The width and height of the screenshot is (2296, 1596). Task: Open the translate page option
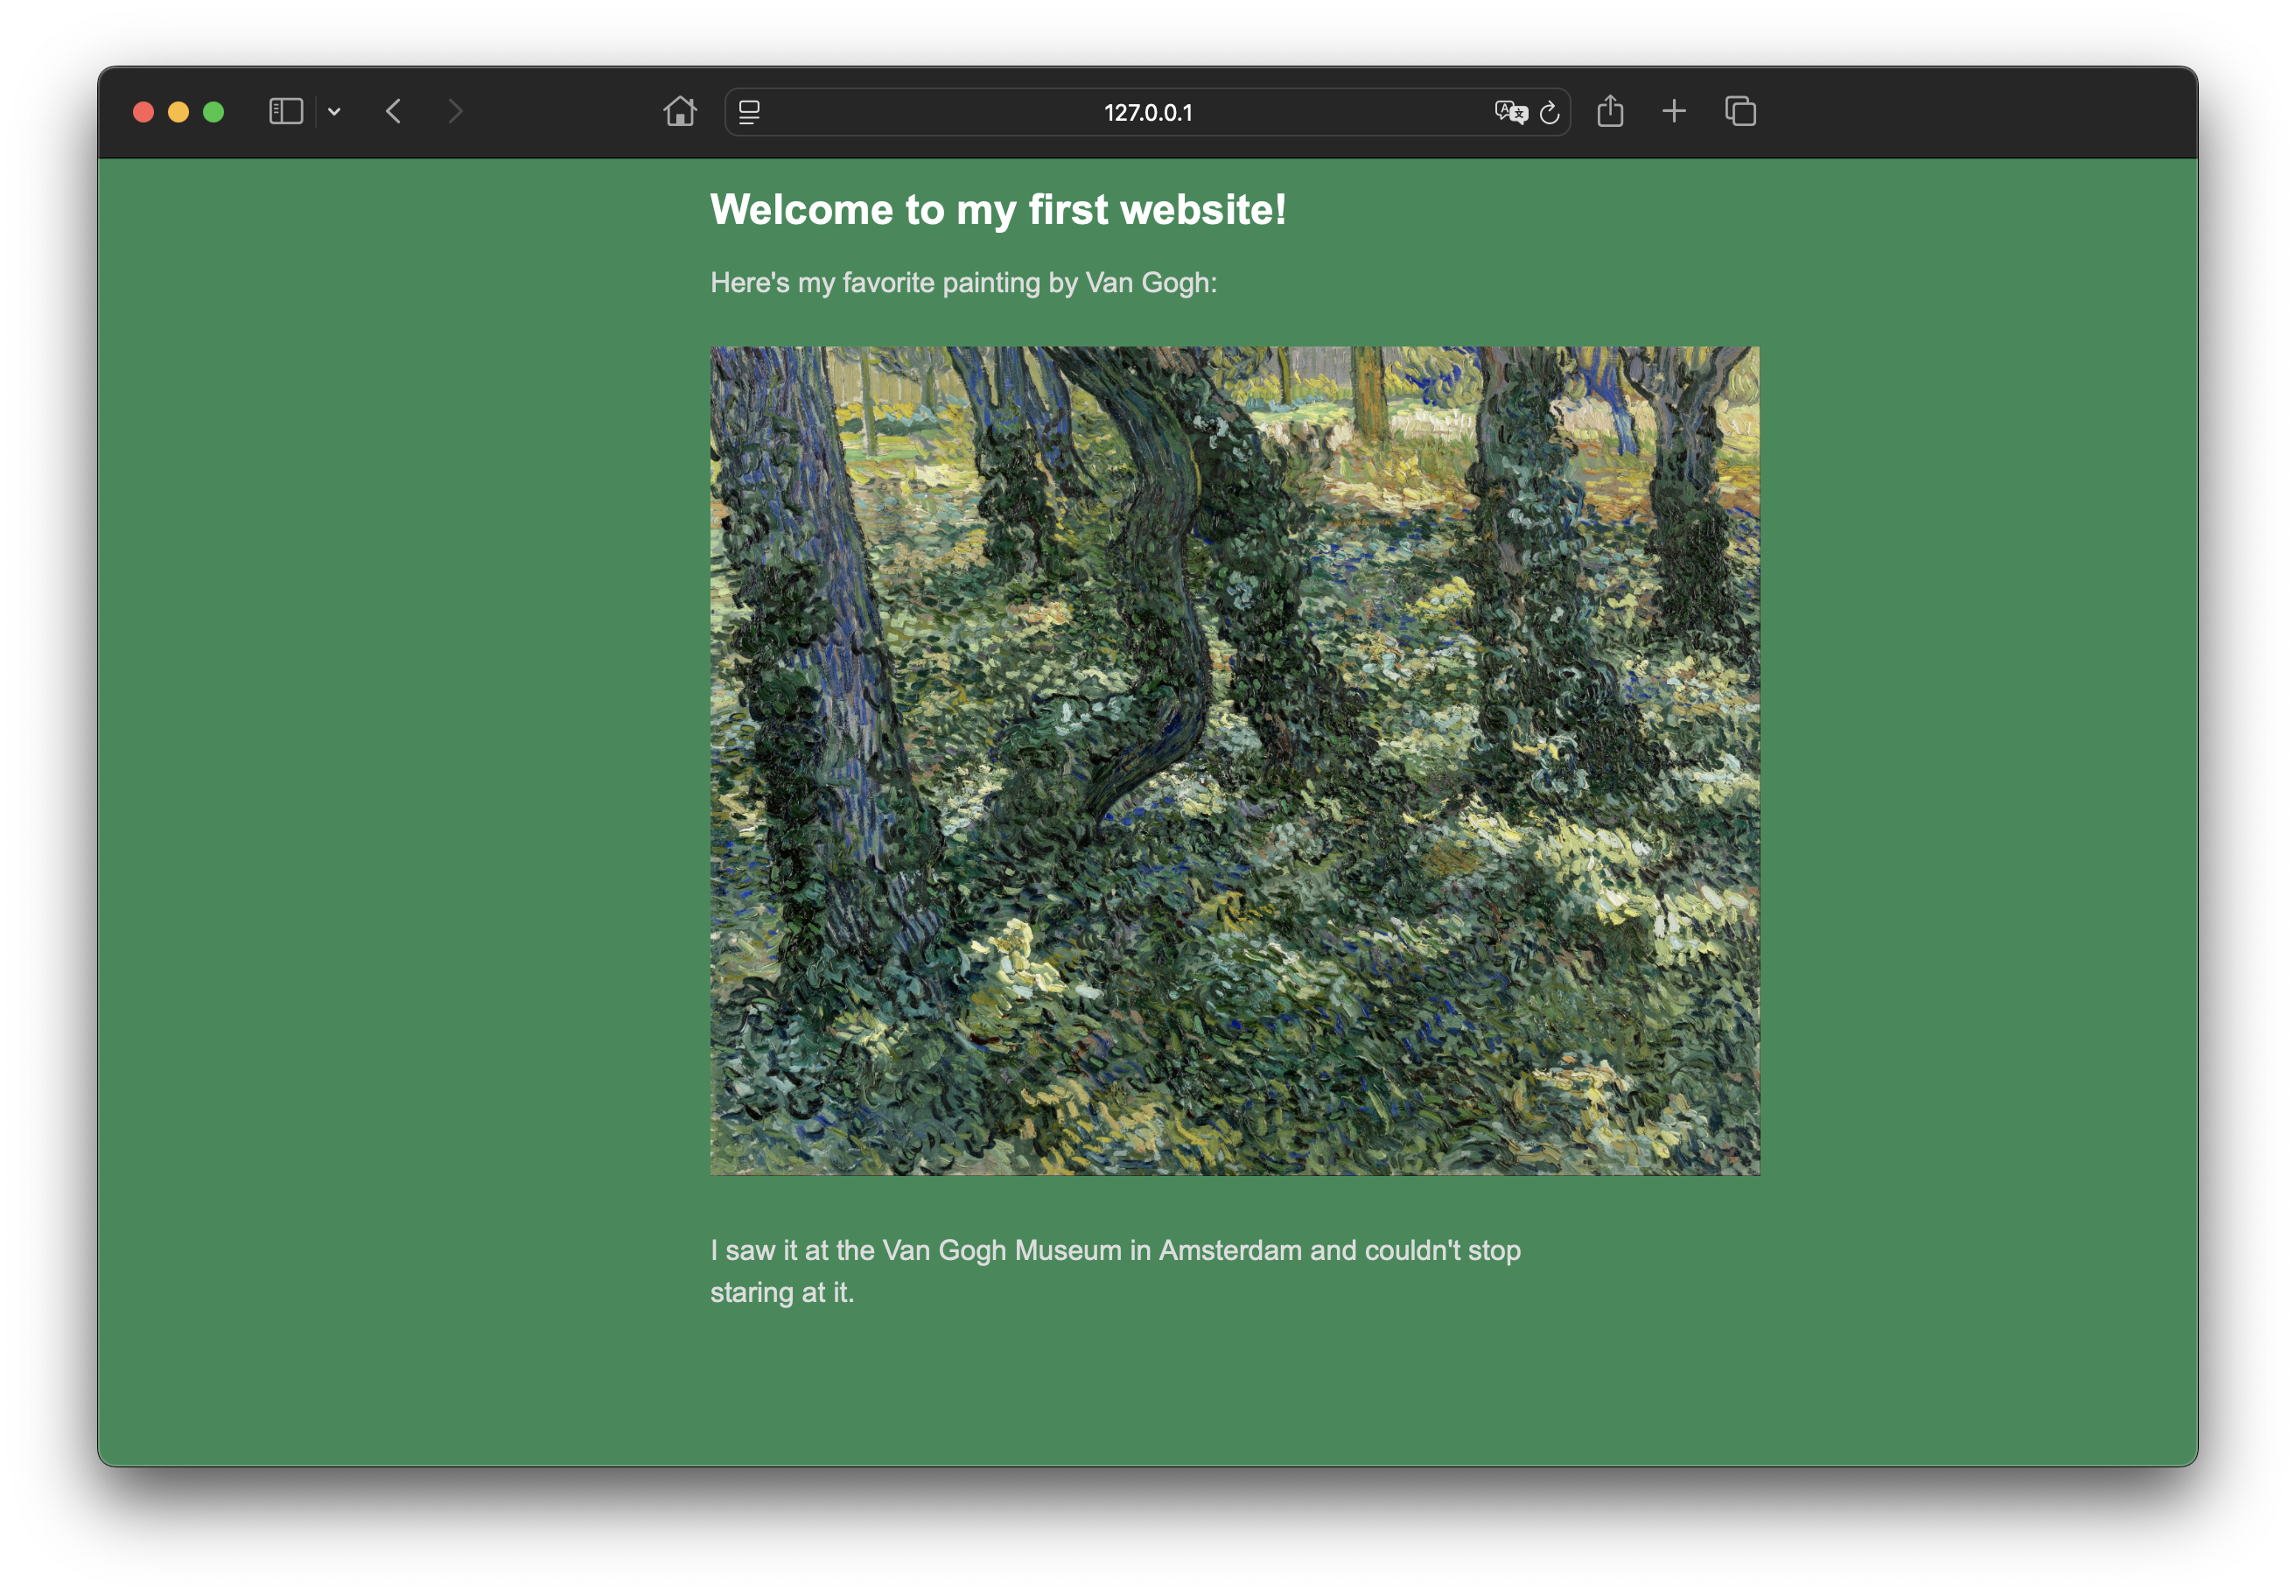1511,112
